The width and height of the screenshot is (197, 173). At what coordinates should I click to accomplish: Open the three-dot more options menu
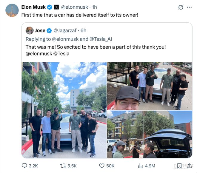(x=189, y=7)
